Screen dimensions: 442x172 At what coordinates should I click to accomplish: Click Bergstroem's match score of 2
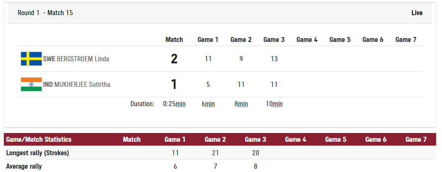[x=174, y=59]
